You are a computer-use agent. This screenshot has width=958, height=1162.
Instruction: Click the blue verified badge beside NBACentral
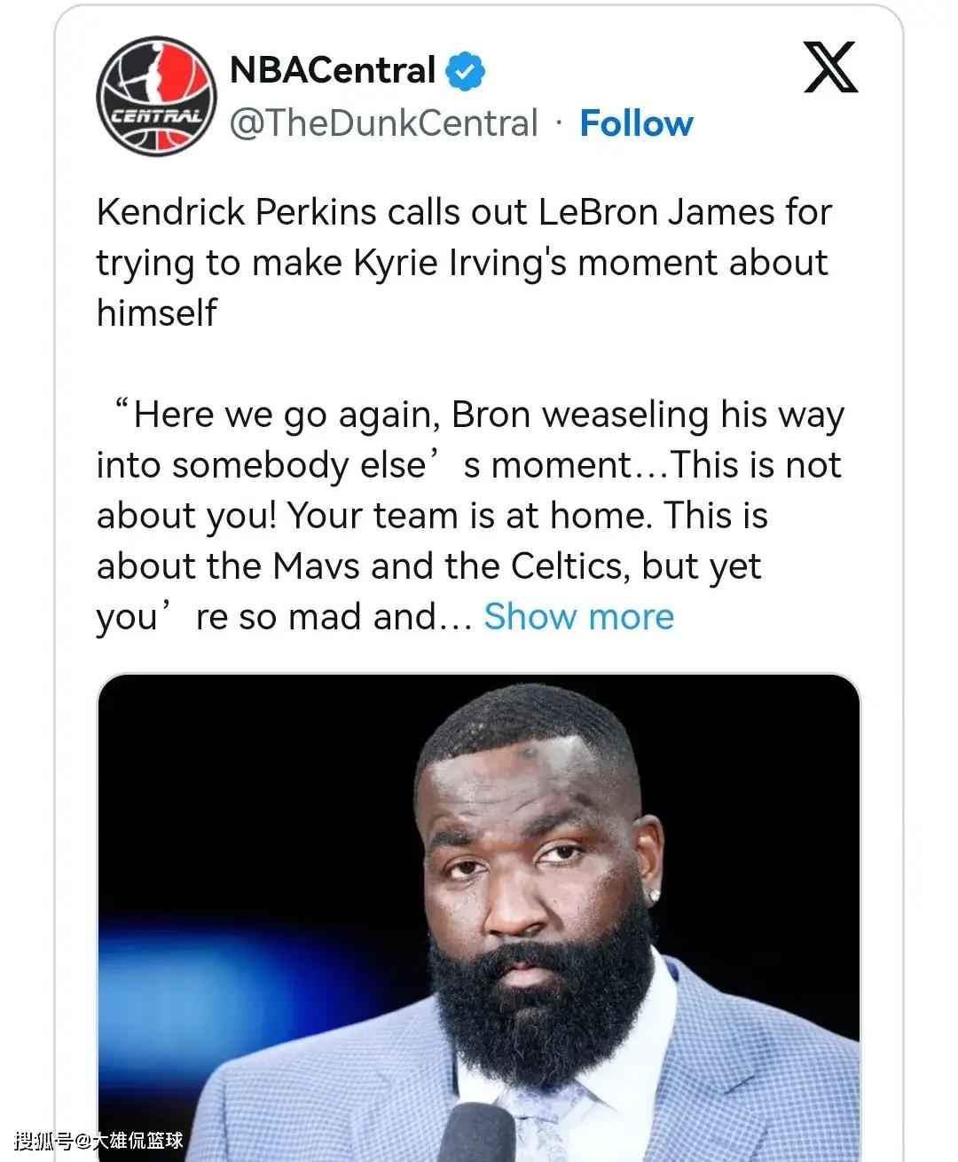(465, 71)
